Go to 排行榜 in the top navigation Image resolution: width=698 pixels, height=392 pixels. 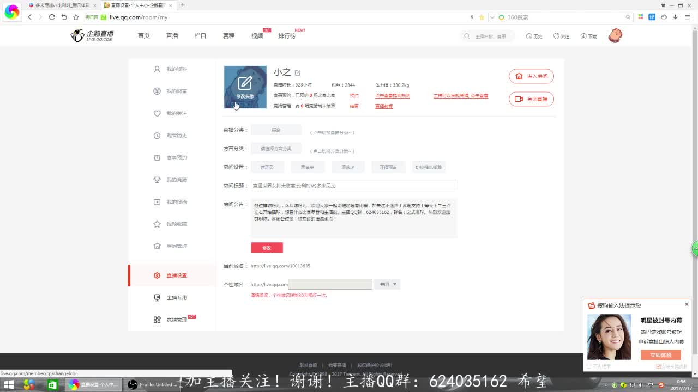(x=287, y=36)
